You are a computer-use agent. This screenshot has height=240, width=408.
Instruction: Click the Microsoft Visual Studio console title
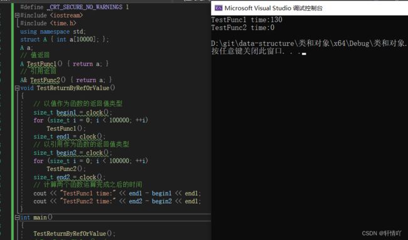click(274, 8)
